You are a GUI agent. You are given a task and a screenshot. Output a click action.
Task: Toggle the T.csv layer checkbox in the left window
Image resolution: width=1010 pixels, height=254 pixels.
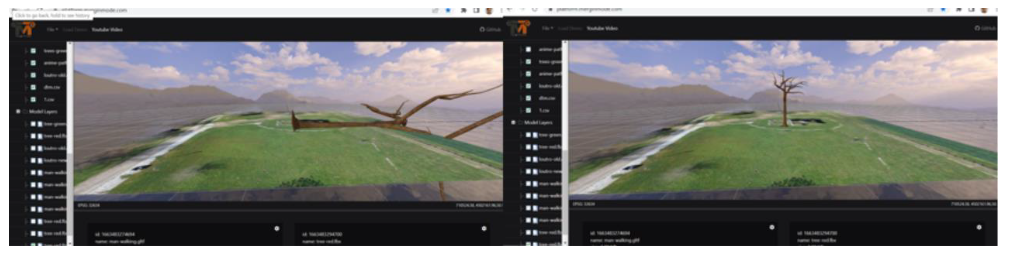[34, 99]
